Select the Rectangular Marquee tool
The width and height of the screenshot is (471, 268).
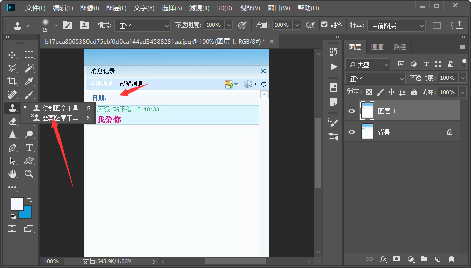[x=29, y=55]
